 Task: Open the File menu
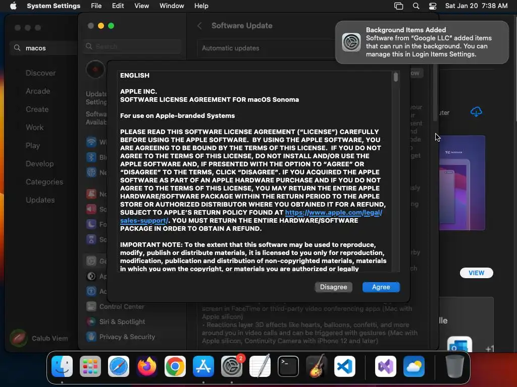96,6
